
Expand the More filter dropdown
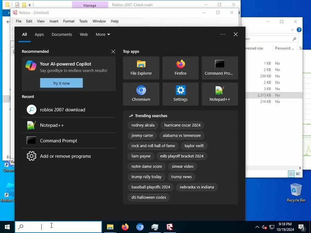pos(103,35)
